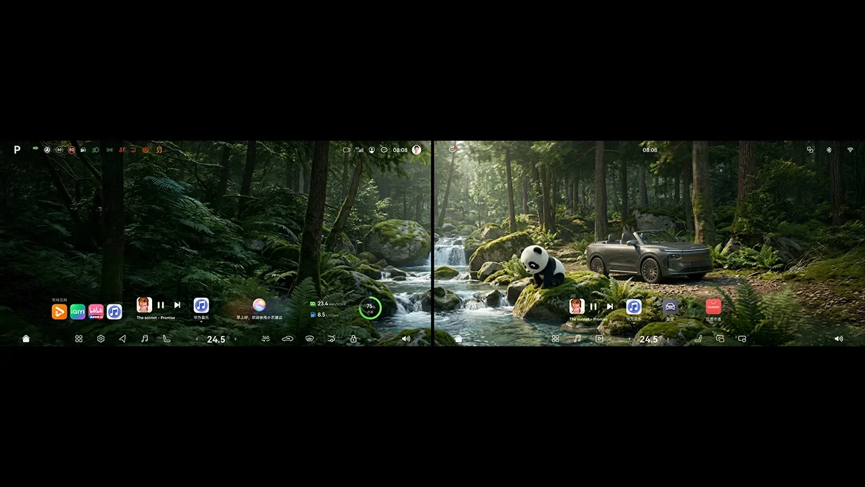Toggle Bluetooth in right screen status bar
This screenshot has width=865, height=487.
pos(829,150)
